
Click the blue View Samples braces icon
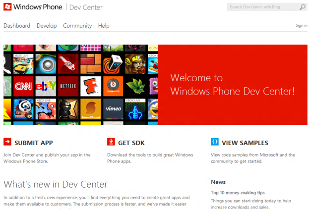tap(214, 142)
